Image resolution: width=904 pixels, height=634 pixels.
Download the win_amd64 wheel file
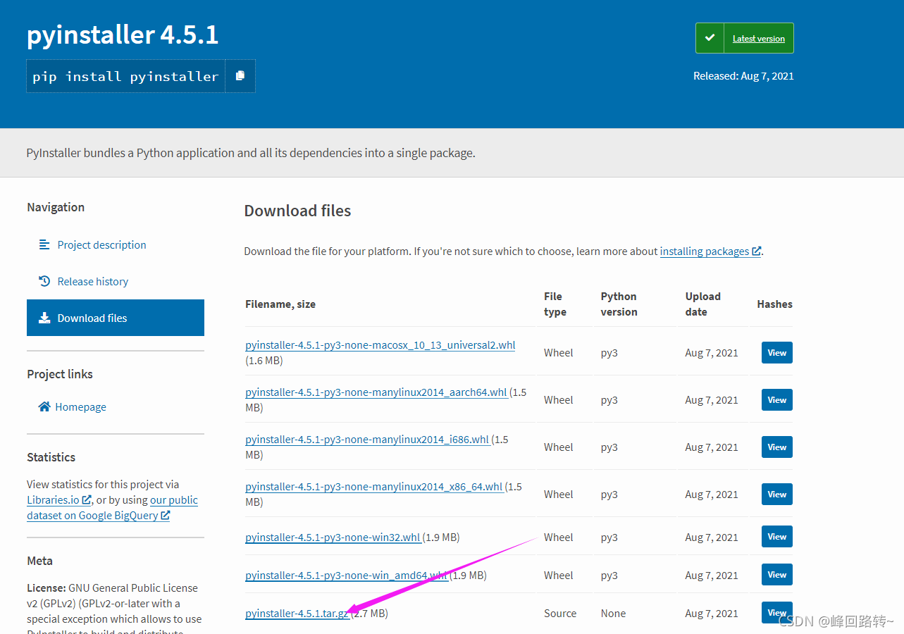346,576
